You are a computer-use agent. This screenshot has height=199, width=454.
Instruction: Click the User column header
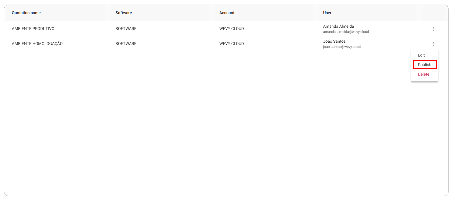[327, 13]
